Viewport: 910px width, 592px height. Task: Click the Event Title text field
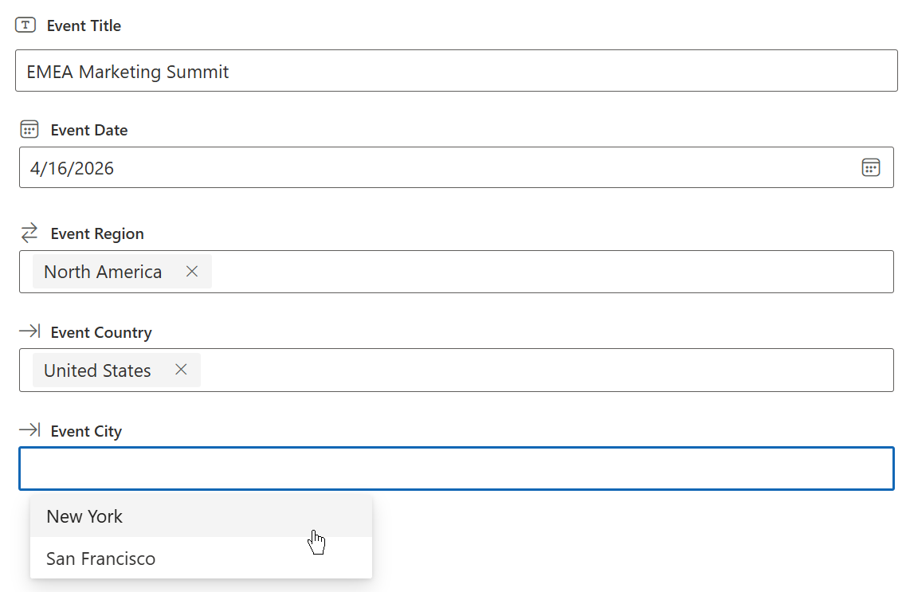point(456,71)
